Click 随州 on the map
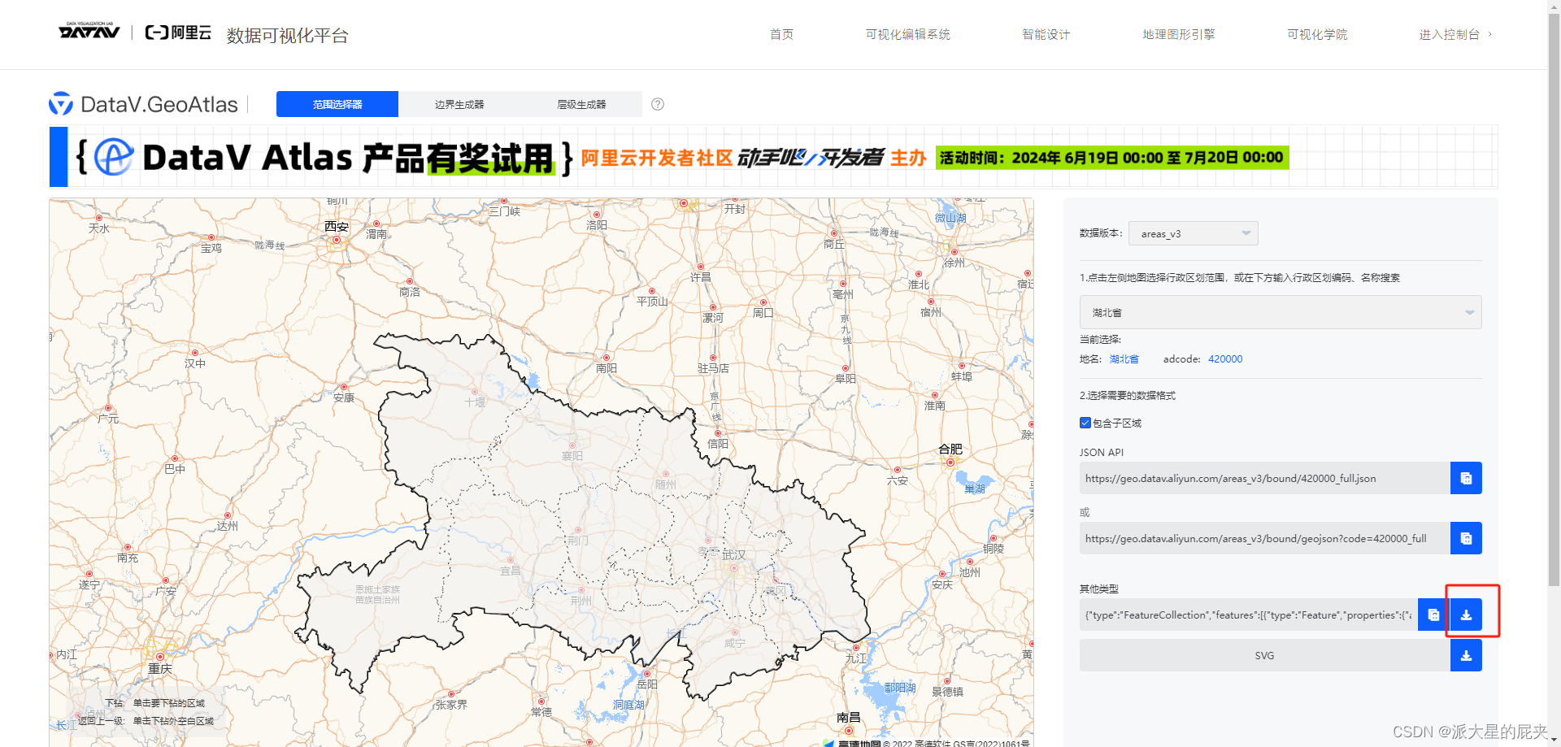The height and width of the screenshot is (747, 1561). pos(666,484)
